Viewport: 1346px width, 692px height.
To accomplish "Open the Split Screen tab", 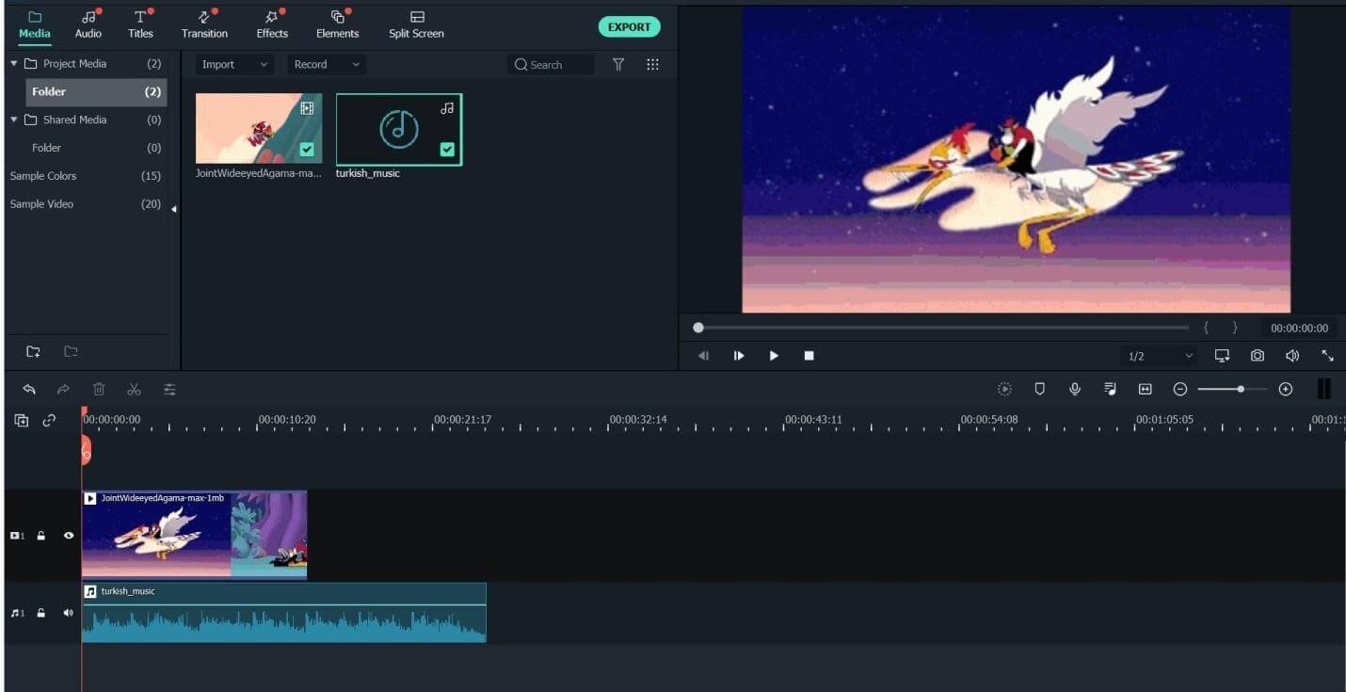I will [x=416, y=25].
